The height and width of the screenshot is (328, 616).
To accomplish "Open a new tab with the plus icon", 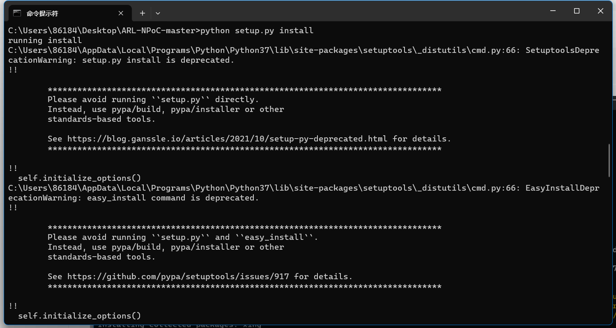I will [x=143, y=13].
